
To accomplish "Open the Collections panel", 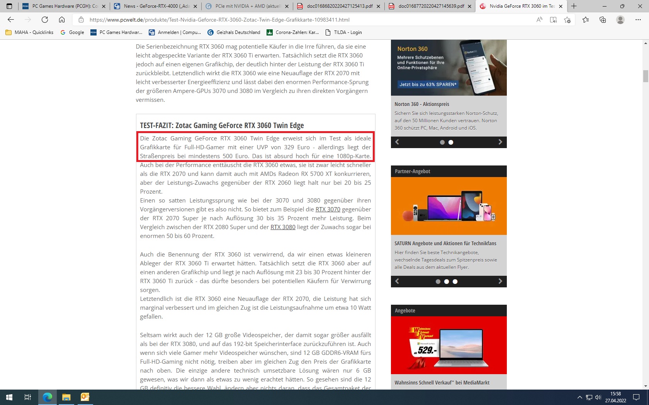I will pos(603,20).
